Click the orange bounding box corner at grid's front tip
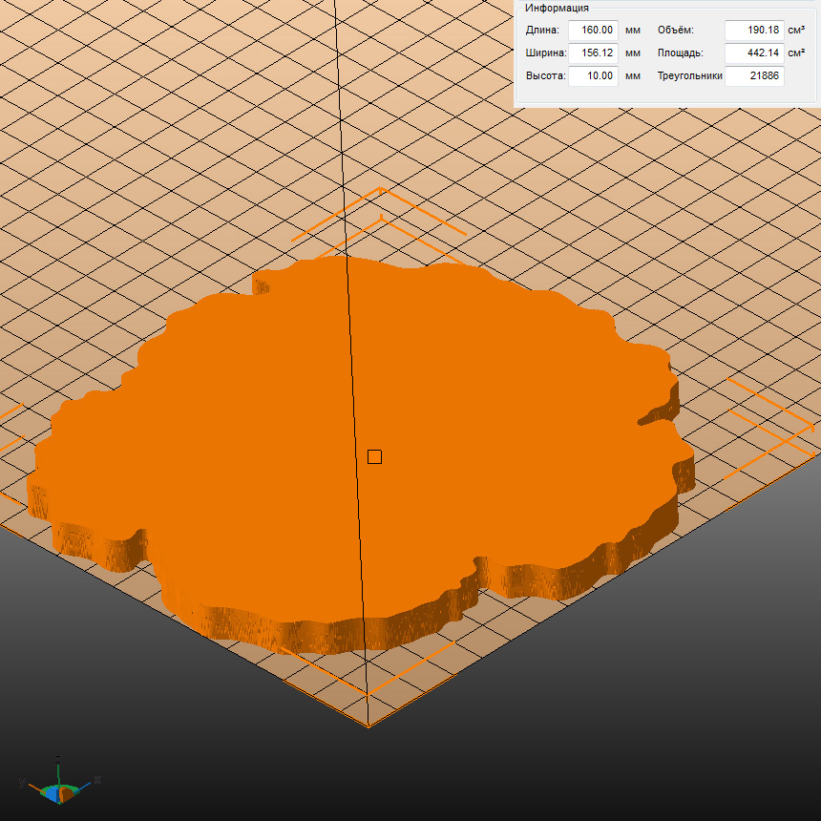This screenshot has width=821, height=821. (x=368, y=725)
